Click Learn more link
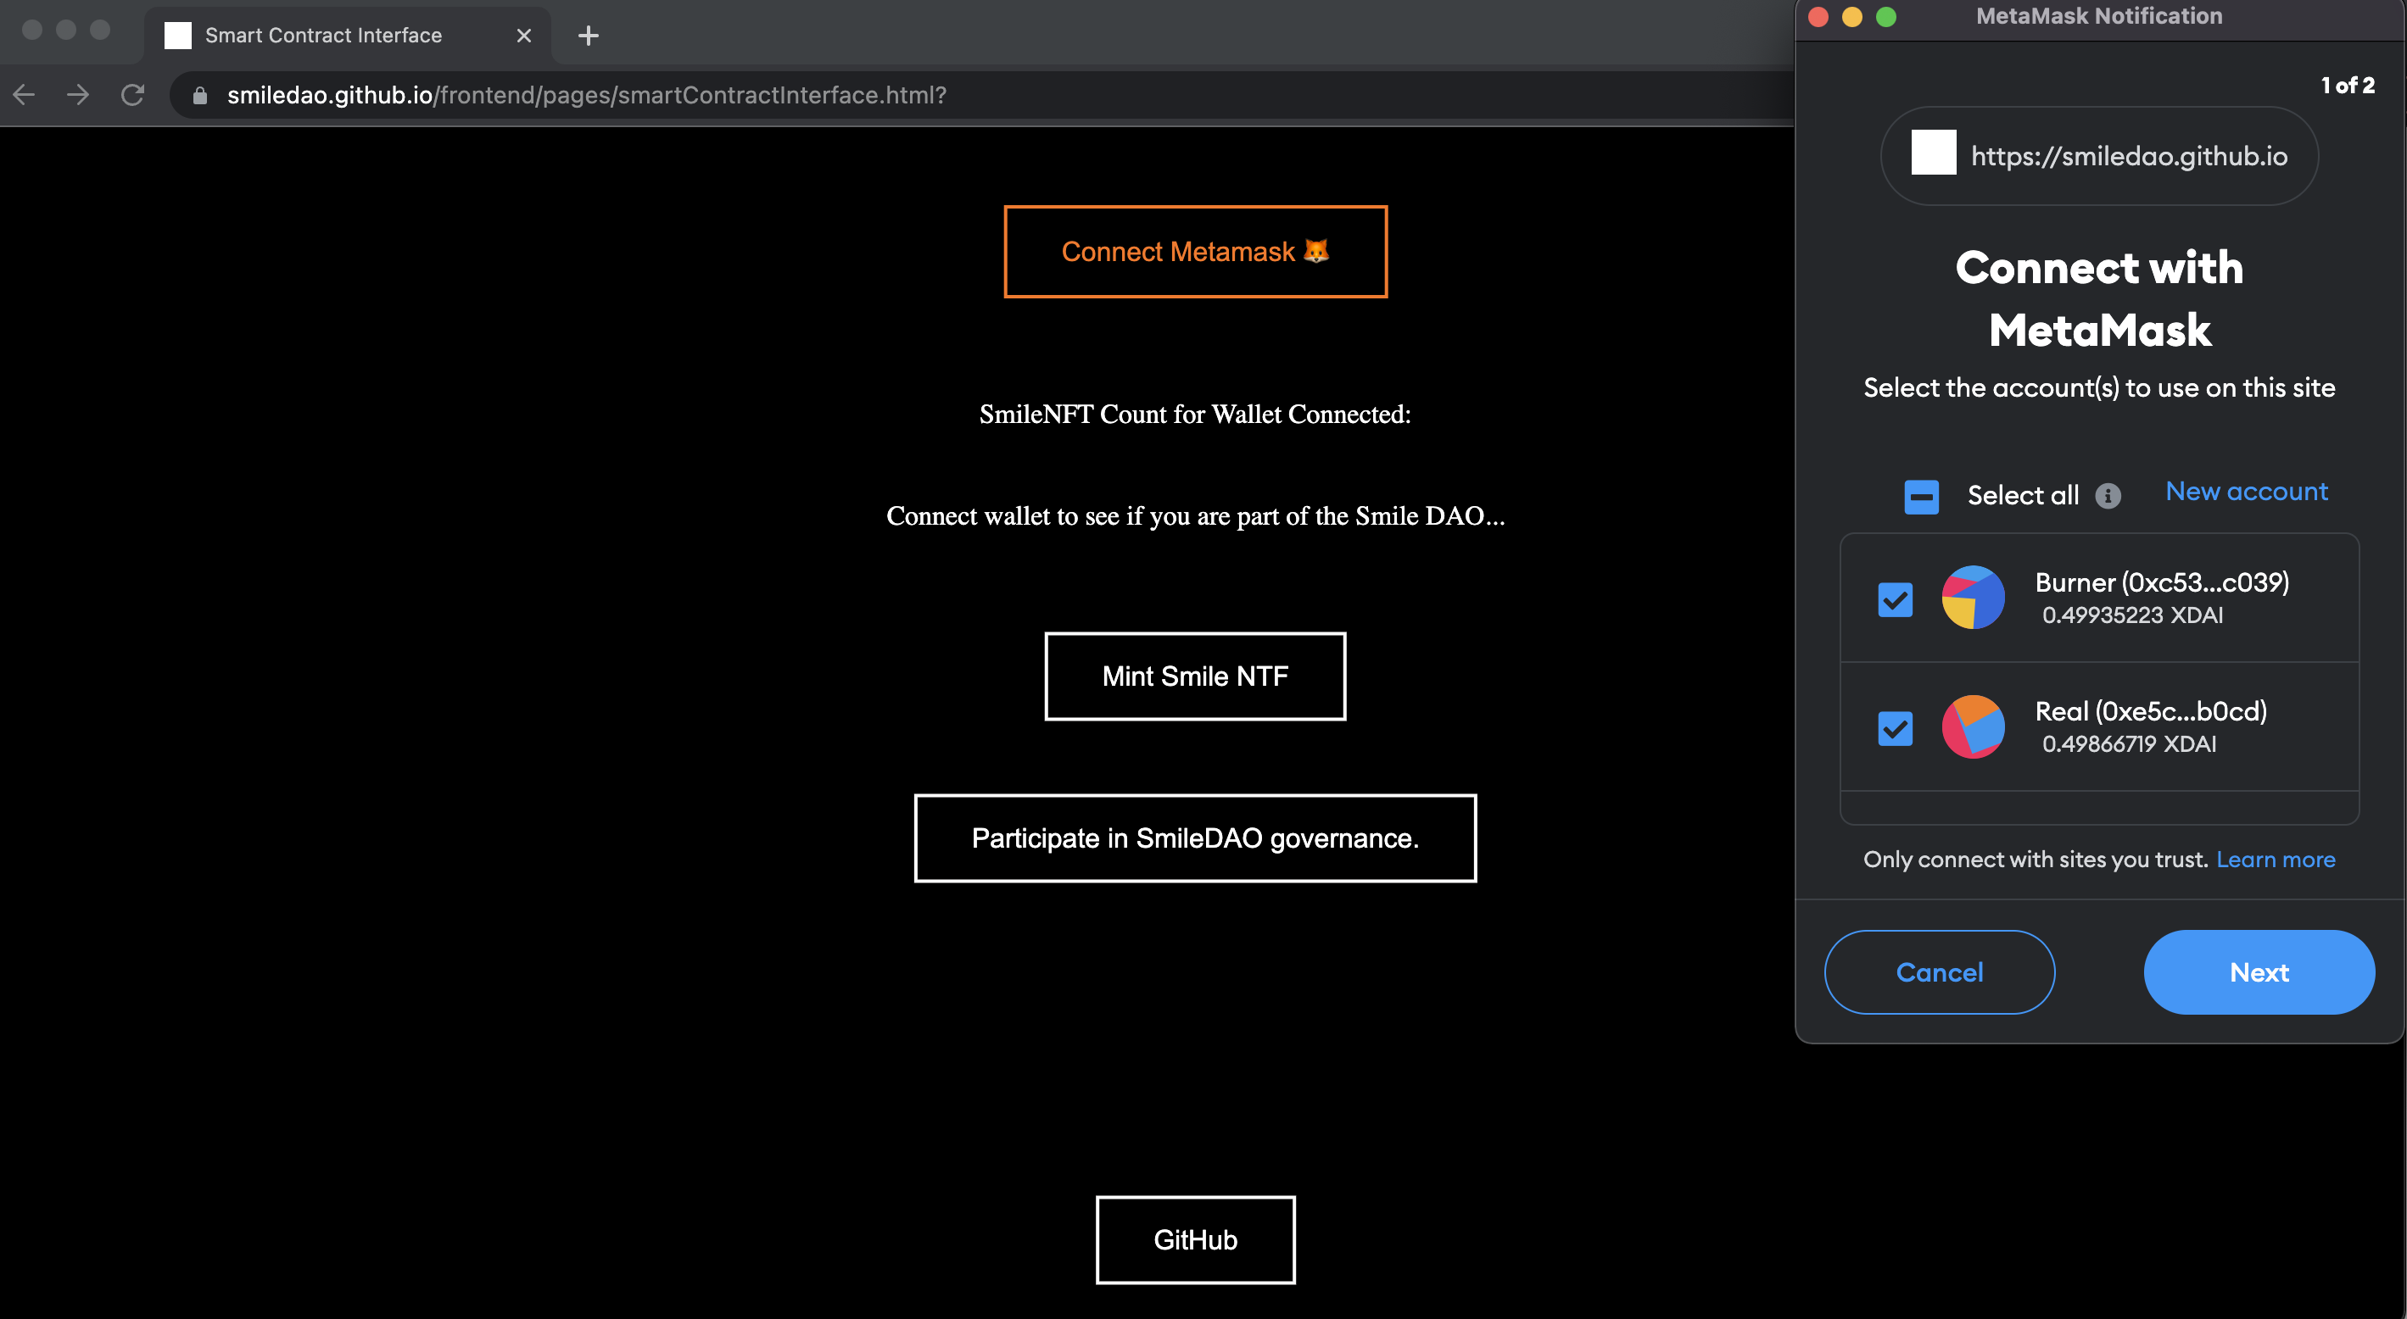 [x=2276, y=860]
